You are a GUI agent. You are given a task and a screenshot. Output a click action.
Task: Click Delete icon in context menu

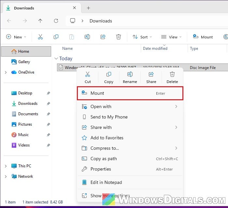172,74
